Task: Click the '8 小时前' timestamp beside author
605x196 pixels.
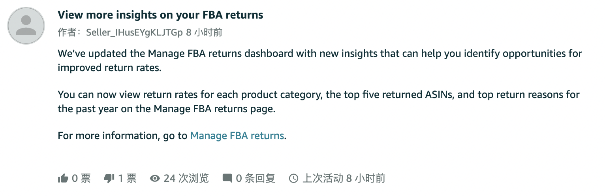Action: [204, 32]
